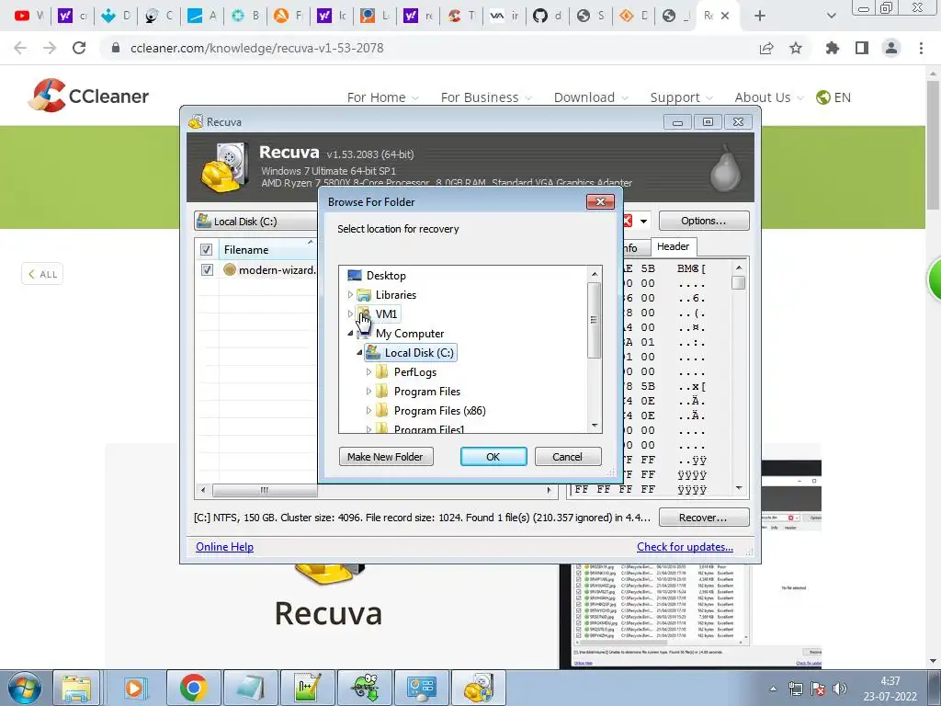
Task: Click the CCleaner logo in the page header
Action: 88,96
